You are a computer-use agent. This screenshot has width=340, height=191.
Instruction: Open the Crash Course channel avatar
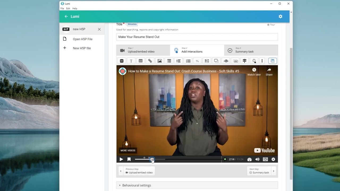[x=122, y=71]
